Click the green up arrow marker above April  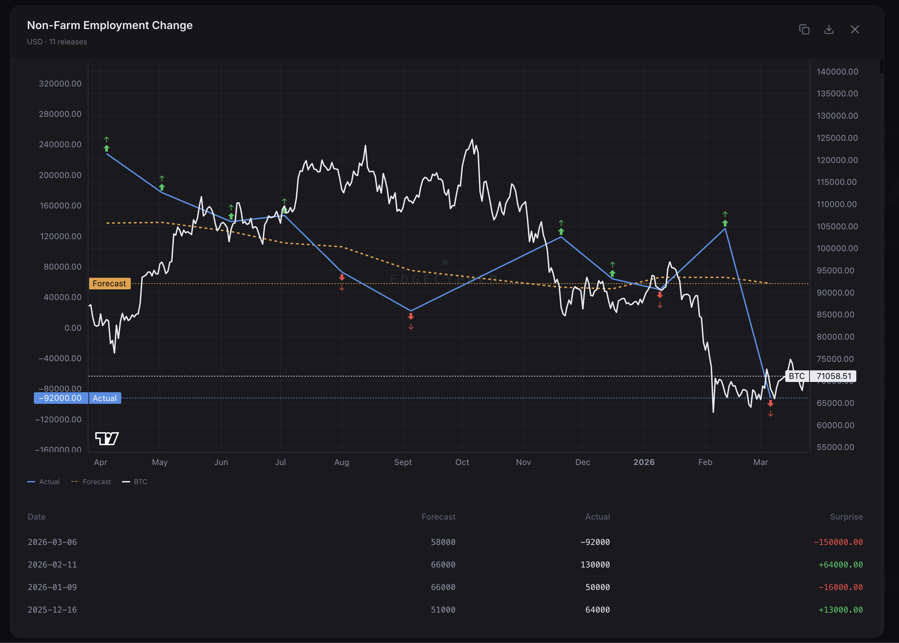[x=107, y=148]
